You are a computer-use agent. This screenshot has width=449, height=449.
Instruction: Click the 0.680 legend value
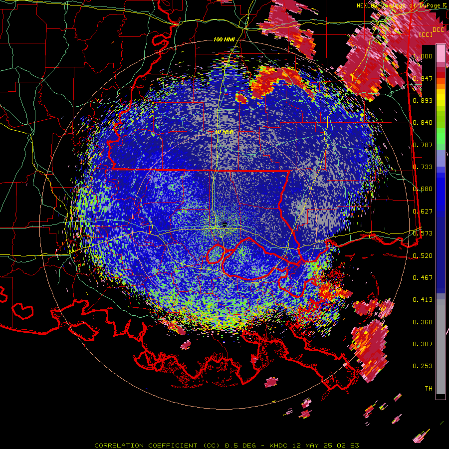[423, 189]
